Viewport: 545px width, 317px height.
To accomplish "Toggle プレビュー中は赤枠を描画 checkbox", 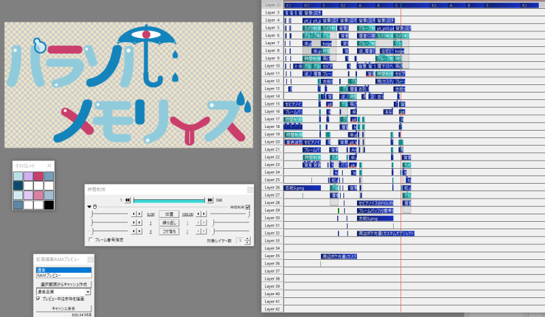I will tap(38, 299).
